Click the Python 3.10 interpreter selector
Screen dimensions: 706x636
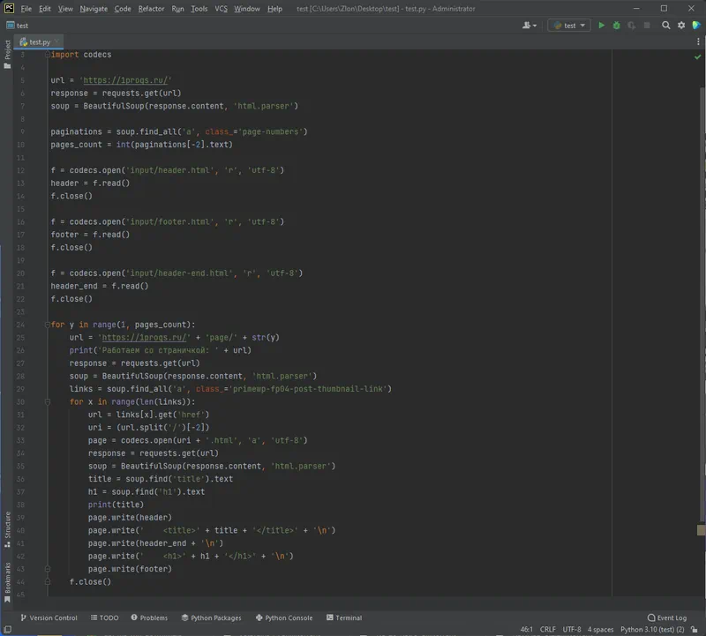[652, 630]
